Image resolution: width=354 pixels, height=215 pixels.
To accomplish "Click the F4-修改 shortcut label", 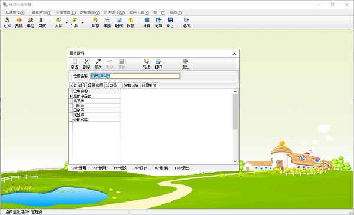I will click(120, 168).
